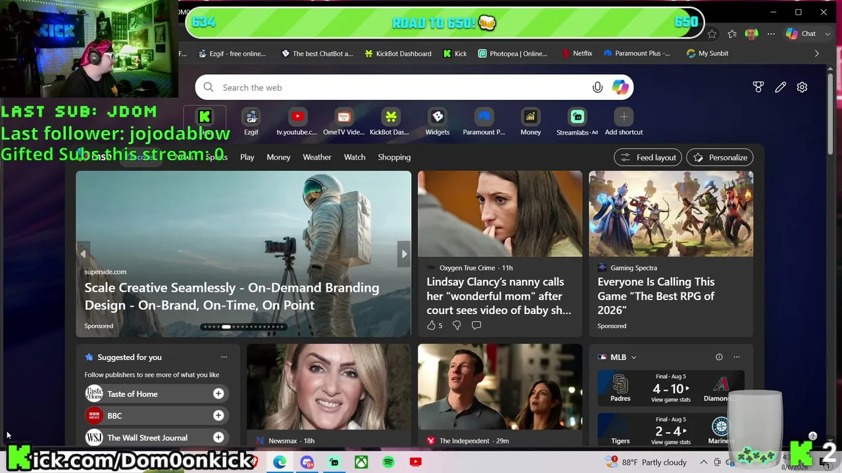Open the Best RPG of 2026 sponsored card
The height and width of the screenshot is (473, 842).
pyautogui.click(x=671, y=254)
